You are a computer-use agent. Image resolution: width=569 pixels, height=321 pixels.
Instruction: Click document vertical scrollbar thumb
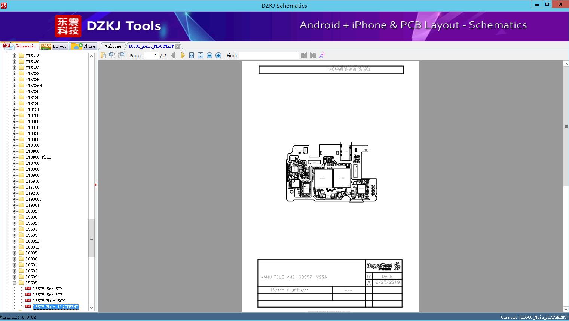tap(566, 126)
